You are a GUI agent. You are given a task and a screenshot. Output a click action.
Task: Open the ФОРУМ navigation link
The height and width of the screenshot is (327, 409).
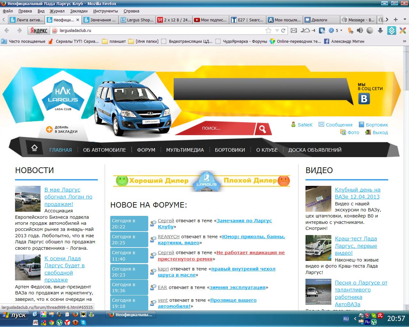[146, 150]
